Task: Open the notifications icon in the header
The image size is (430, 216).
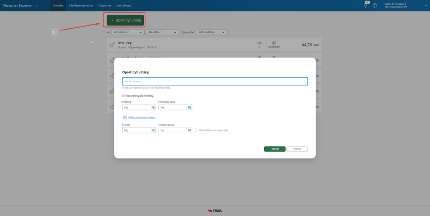Action: (365, 5)
